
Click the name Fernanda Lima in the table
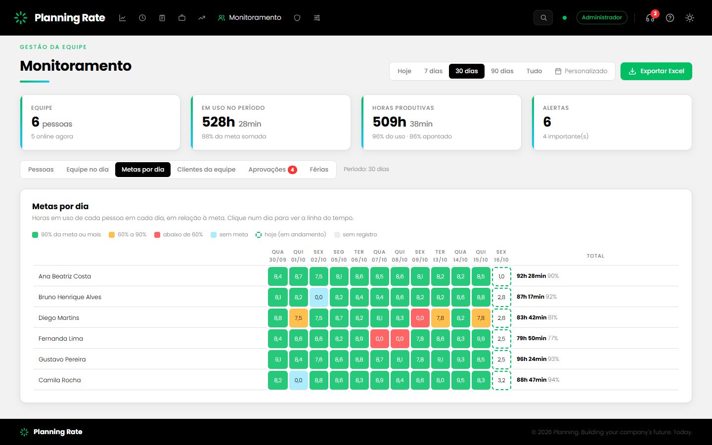(x=61, y=339)
